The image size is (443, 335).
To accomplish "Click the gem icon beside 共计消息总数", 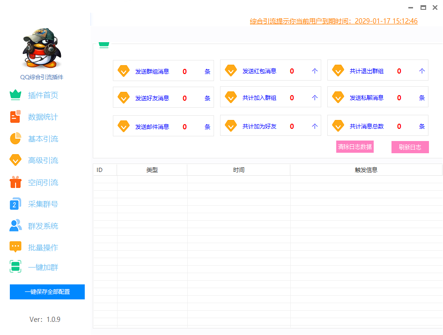I will [338, 126].
